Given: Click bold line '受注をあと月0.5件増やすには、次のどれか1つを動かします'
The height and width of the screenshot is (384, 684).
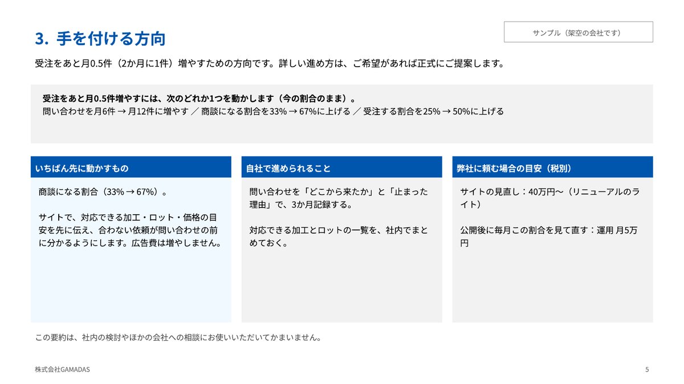Looking at the screenshot, I should pyautogui.click(x=199, y=98).
